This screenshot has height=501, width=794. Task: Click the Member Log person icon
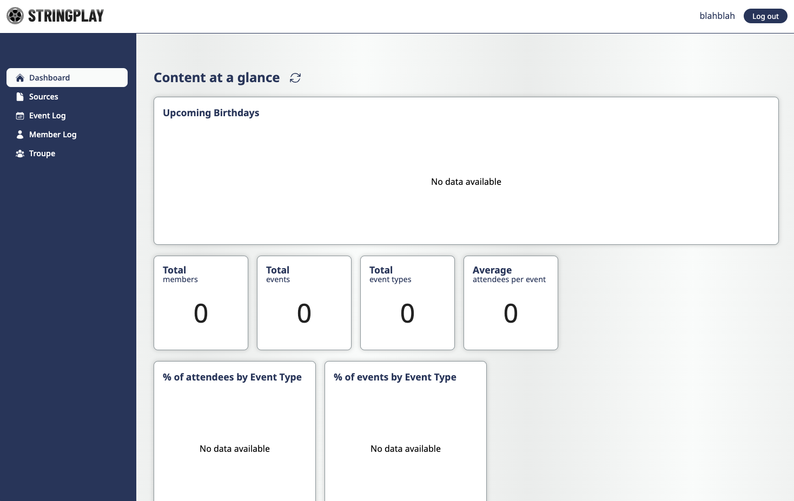(x=20, y=135)
